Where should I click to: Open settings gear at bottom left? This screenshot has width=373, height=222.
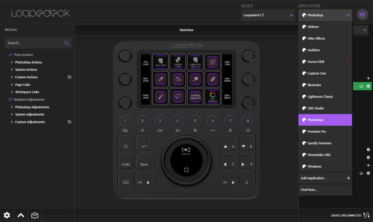click(7, 215)
